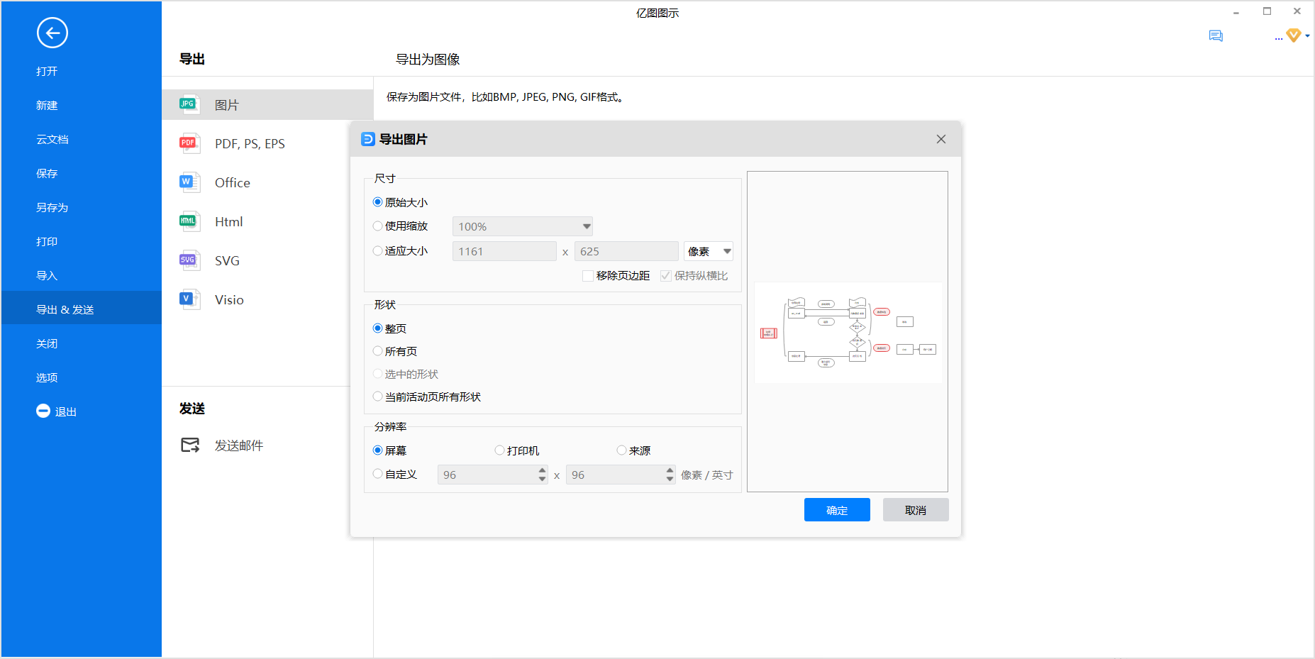
Task: Select 原始大小 radio button
Action: click(x=377, y=202)
